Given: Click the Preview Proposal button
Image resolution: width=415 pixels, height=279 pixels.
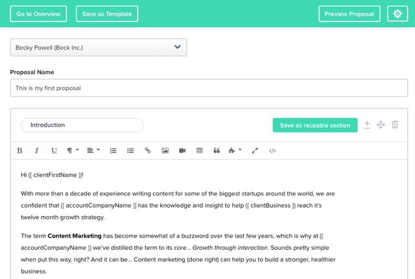Looking at the screenshot, I should [349, 14].
